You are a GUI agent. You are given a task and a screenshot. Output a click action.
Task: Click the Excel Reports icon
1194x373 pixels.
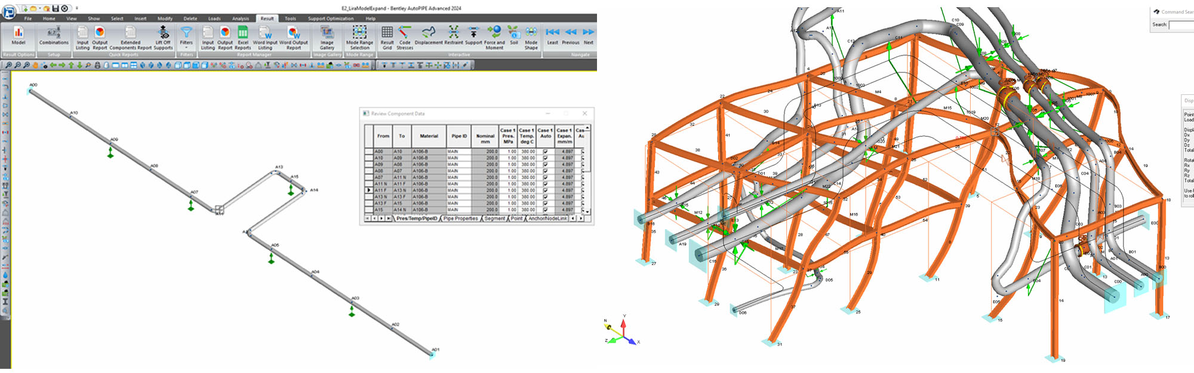tap(242, 35)
